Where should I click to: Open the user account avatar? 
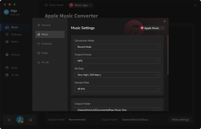click(20, 120)
